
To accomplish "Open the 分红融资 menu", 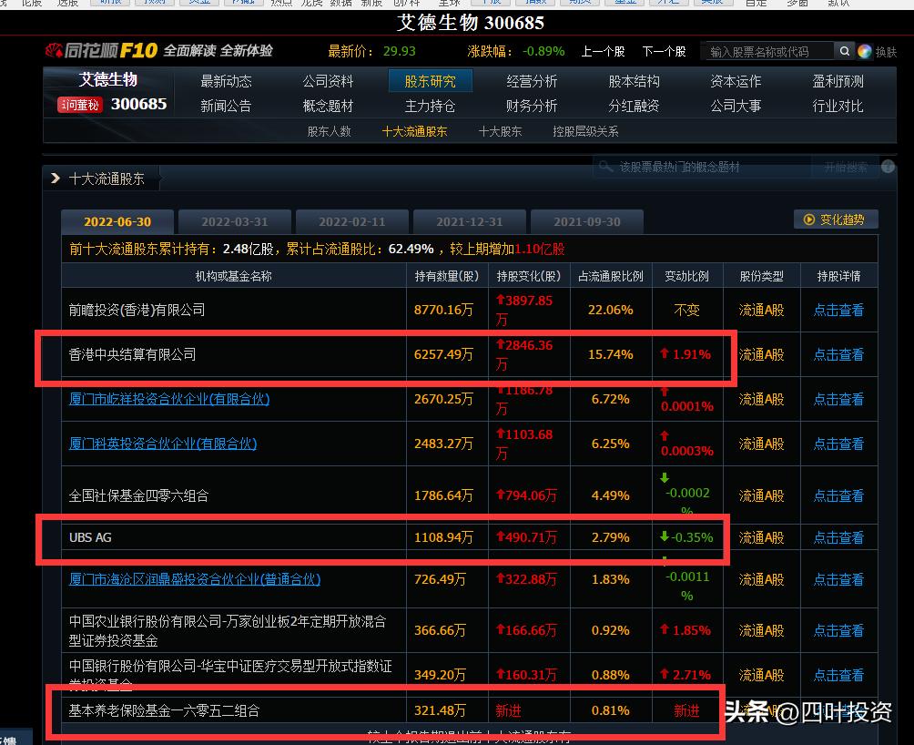I will [x=634, y=106].
